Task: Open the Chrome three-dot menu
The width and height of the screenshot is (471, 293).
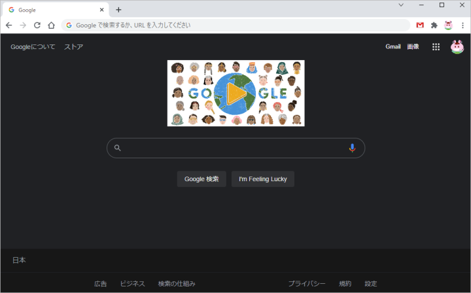Action: tap(462, 25)
